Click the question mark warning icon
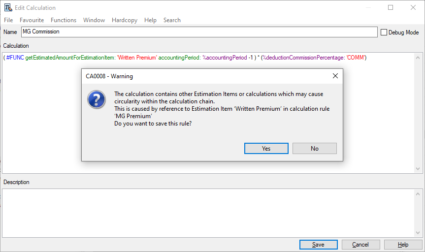 [97, 99]
